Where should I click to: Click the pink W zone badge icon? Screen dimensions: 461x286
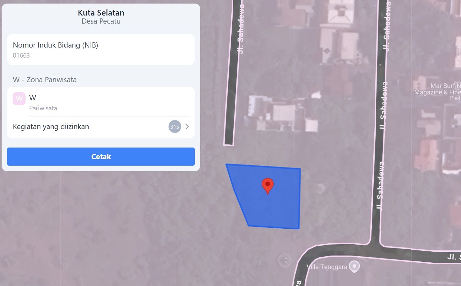tap(19, 99)
